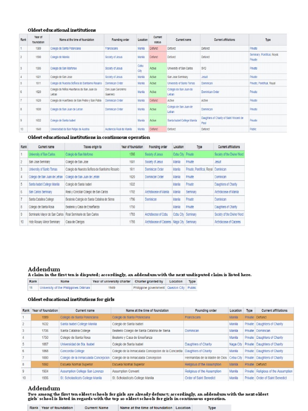Open Santa Isabel College Manila link in continuous operation table
308x411 pixels.
[44, 184]
